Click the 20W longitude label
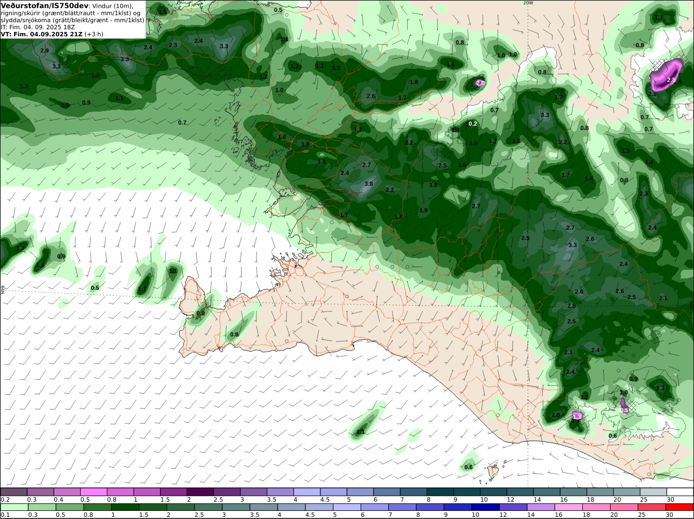 click(x=528, y=3)
